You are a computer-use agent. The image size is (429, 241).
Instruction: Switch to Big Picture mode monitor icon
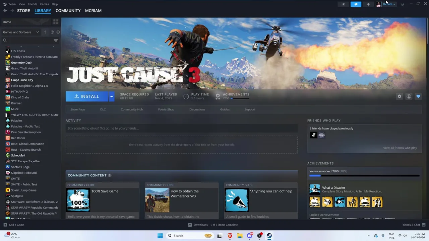402,4
